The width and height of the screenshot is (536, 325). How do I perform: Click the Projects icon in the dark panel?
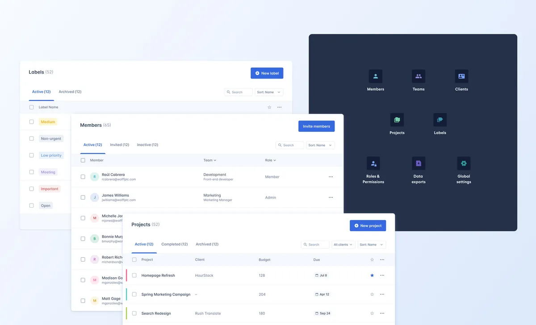point(397,119)
